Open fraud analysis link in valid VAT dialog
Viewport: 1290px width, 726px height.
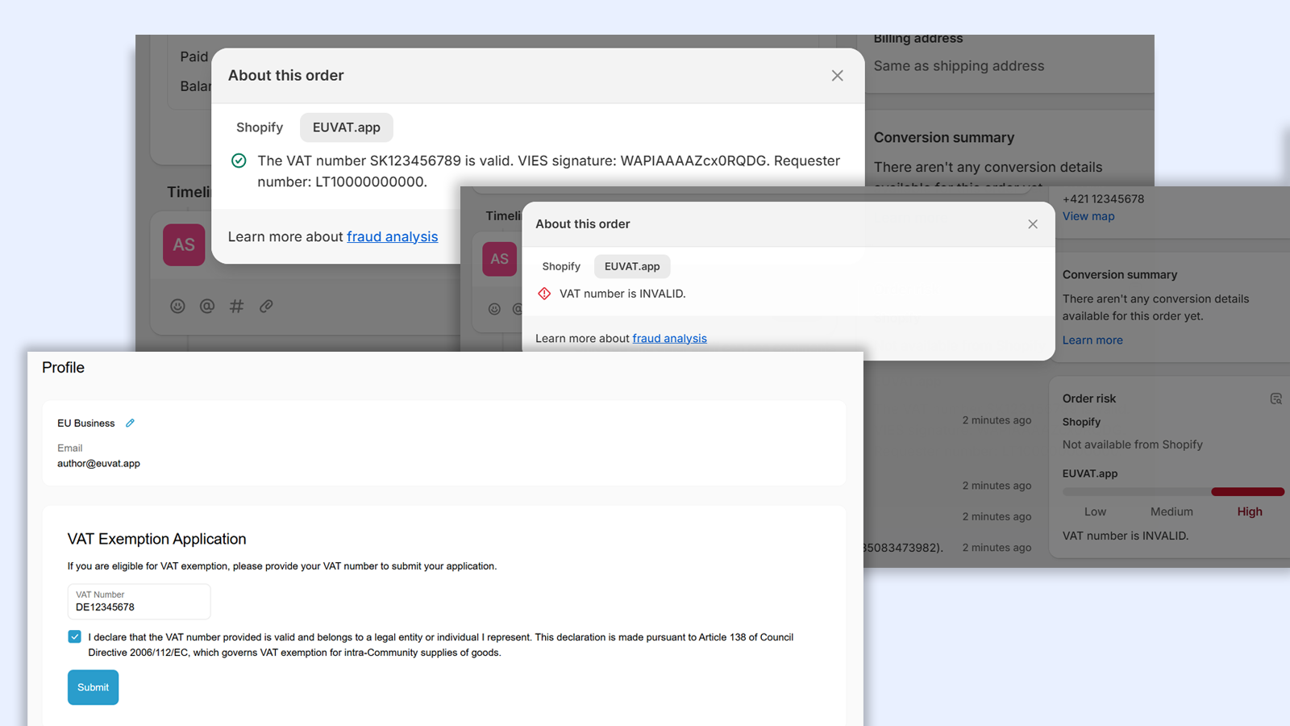tap(393, 236)
